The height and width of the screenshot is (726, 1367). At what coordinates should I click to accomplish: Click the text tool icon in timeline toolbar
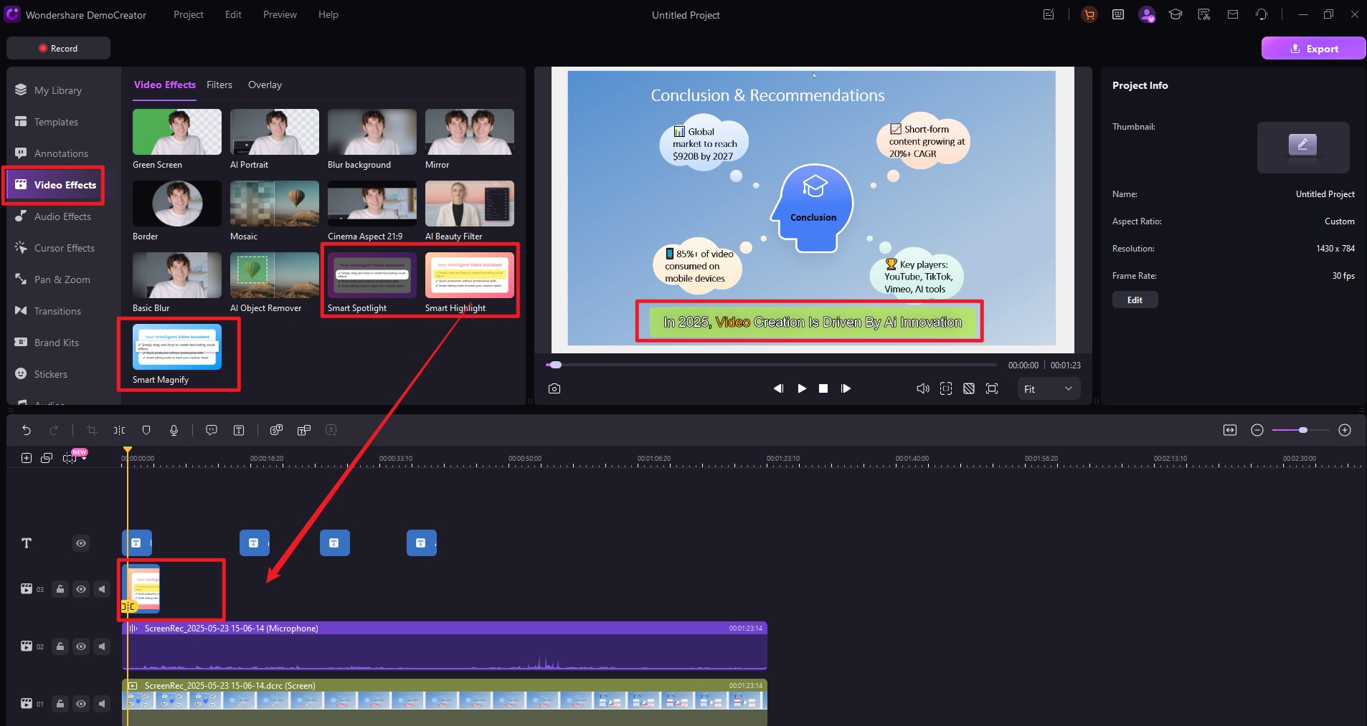[x=239, y=430]
